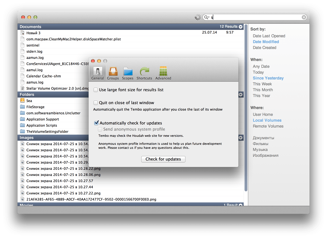The image size is (327, 238).
Task: Click the Stellar Volume Optimizer dmg icon
Action: [x=22, y=88]
